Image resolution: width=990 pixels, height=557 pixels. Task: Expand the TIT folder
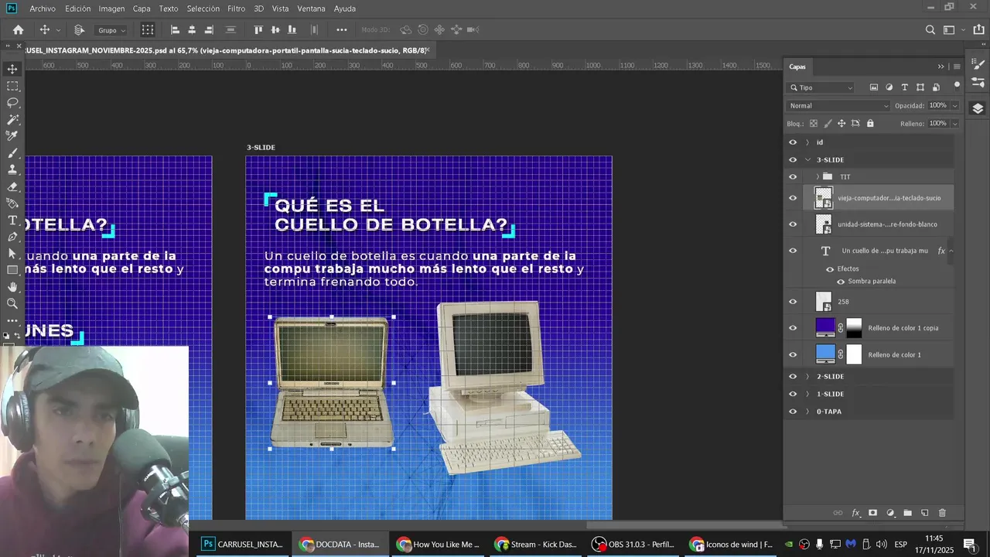(x=818, y=176)
